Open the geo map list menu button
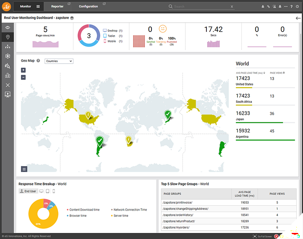The width and height of the screenshot is (303, 239). click(24, 169)
